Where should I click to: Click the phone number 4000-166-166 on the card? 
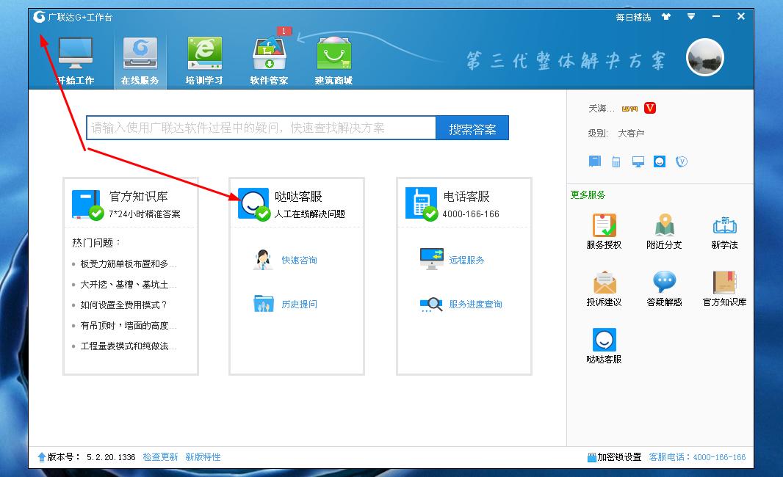point(470,214)
